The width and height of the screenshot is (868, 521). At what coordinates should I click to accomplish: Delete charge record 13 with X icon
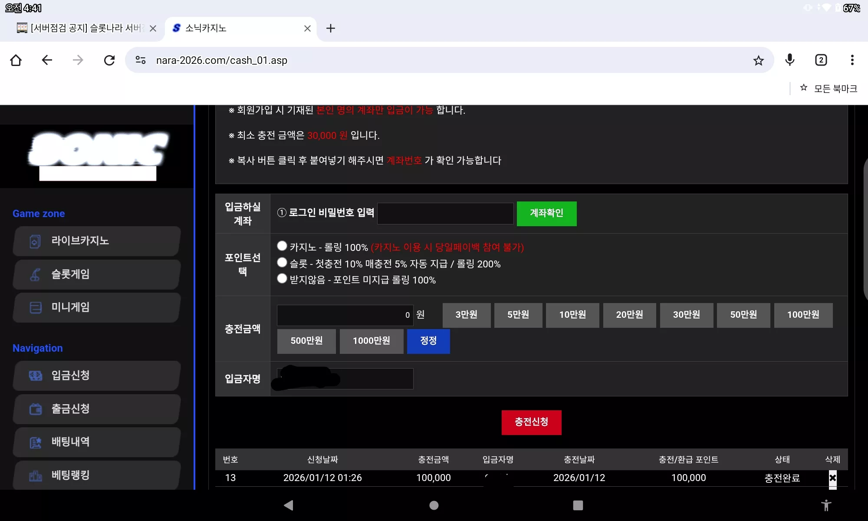click(832, 478)
